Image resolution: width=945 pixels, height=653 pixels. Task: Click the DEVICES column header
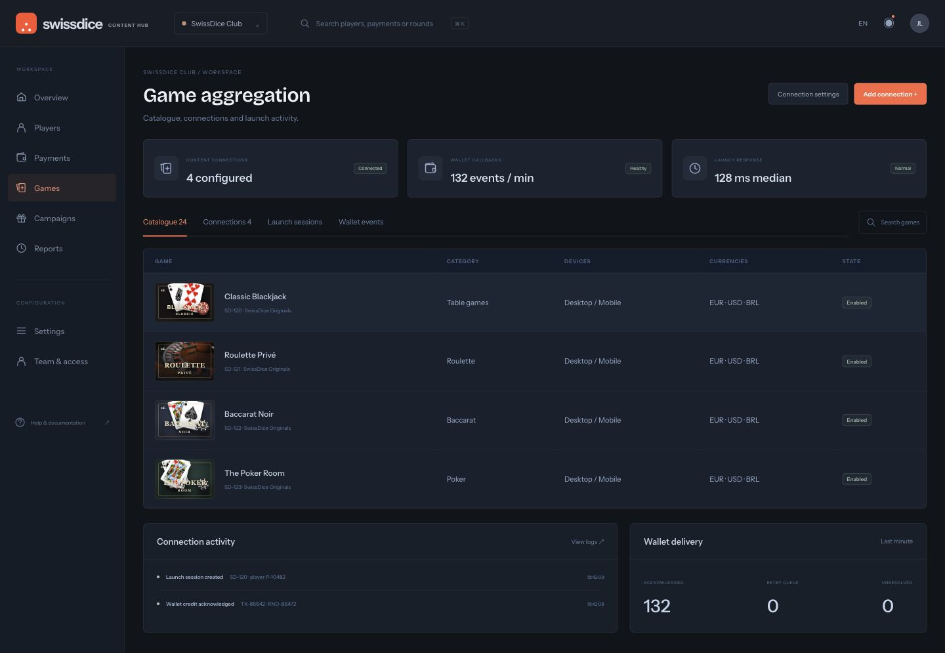577,261
